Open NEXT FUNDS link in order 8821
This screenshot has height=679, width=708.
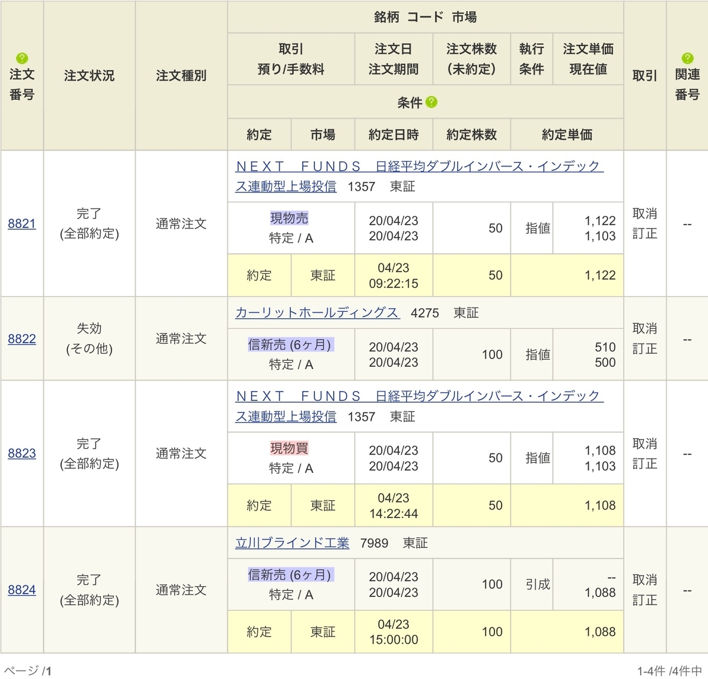click(419, 176)
